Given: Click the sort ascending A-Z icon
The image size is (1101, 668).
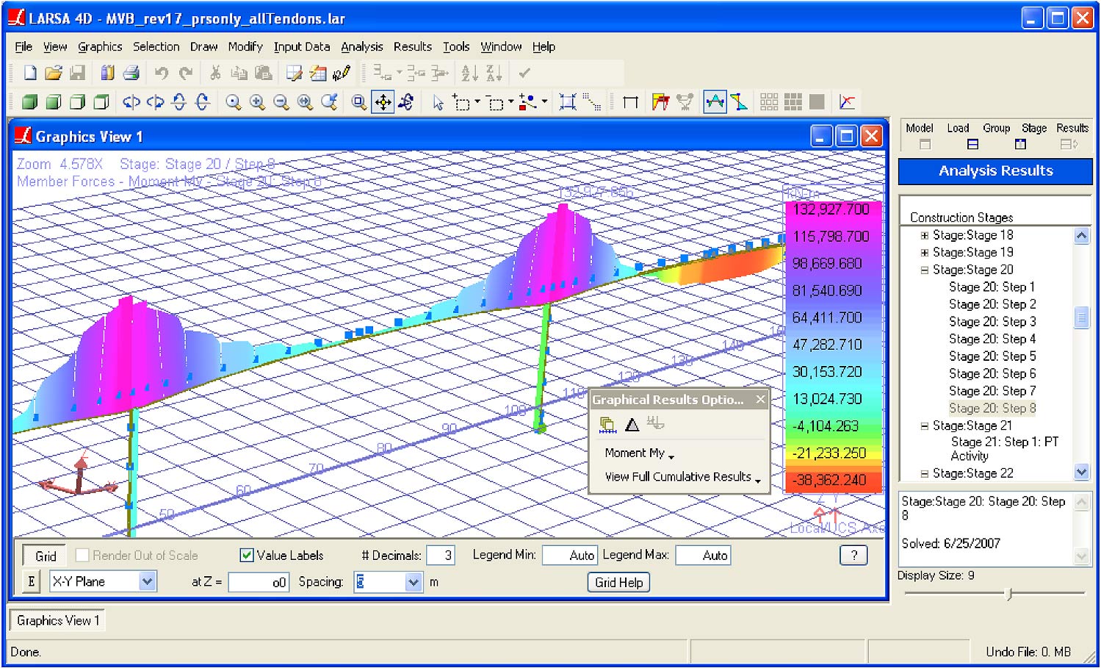Looking at the screenshot, I should tap(470, 73).
